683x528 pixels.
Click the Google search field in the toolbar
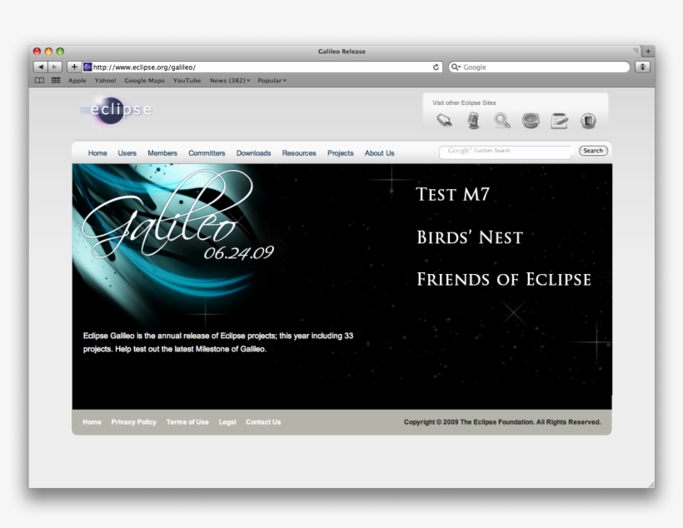(x=541, y=67)
